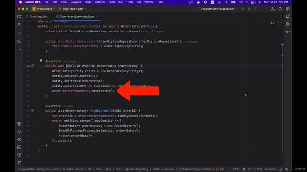307x172 pixels.
Task: Open Code With Me add-user icon
Action: [x=272, y=9]
